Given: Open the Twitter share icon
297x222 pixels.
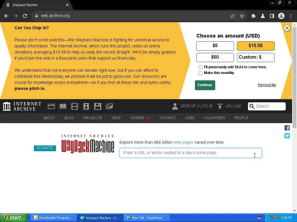Looking at the screenshot, I should coord(287,136).
